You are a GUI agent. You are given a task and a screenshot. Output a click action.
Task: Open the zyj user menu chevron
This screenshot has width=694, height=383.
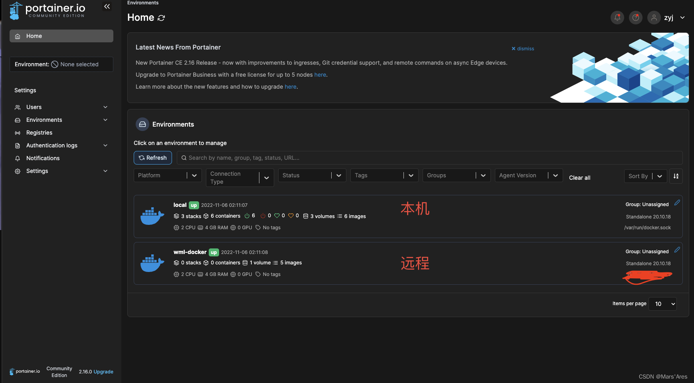(x=682, y=18)
